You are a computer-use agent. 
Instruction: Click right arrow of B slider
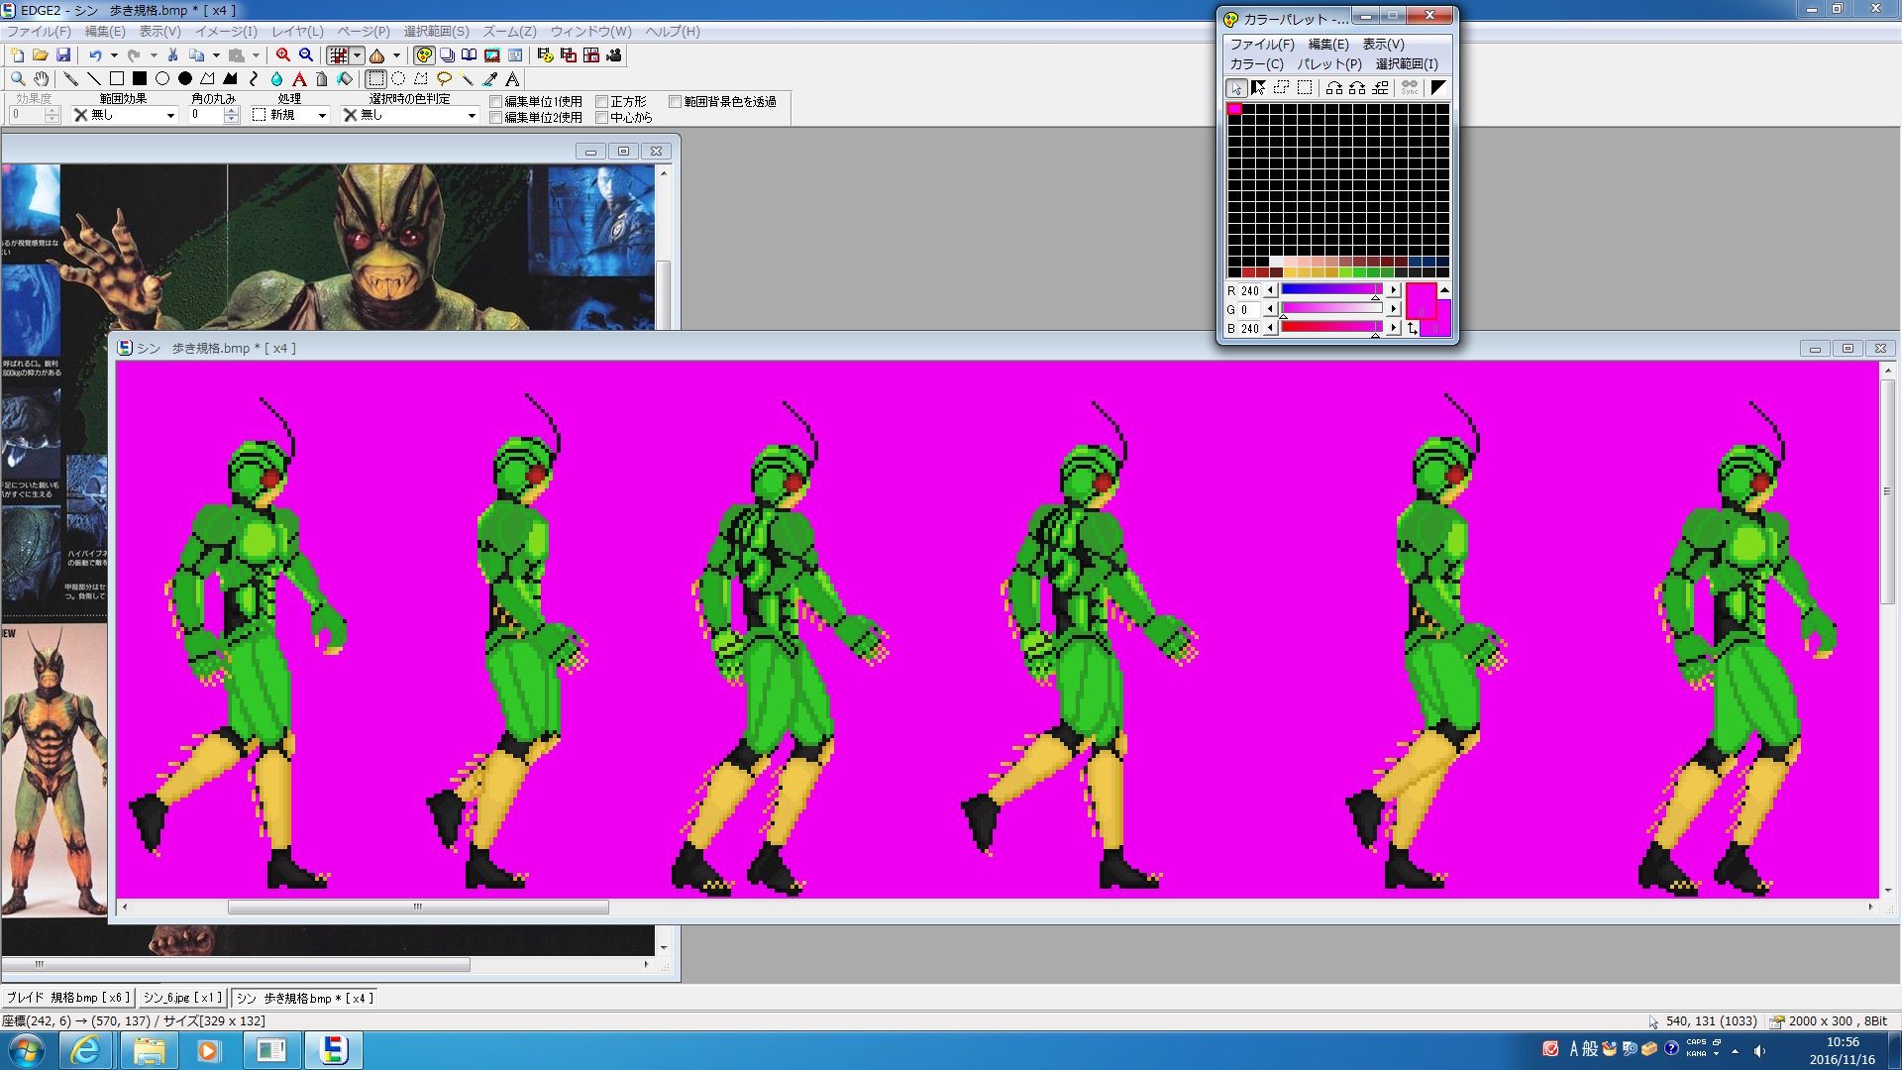point(1393,328)
